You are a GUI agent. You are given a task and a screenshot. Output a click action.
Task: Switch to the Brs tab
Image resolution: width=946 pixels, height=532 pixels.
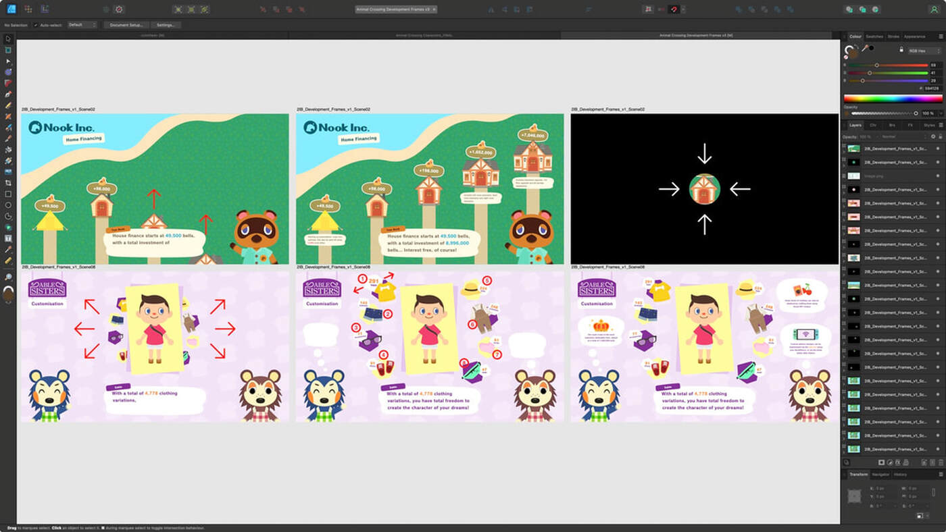pos(892,126)
